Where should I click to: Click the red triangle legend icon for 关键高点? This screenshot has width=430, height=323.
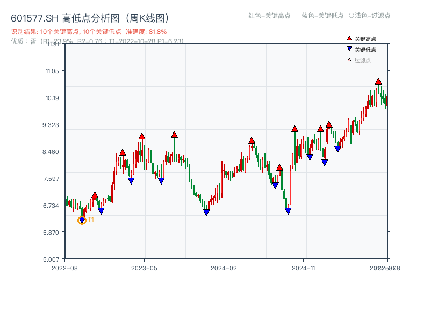click(x=349, y=38)
